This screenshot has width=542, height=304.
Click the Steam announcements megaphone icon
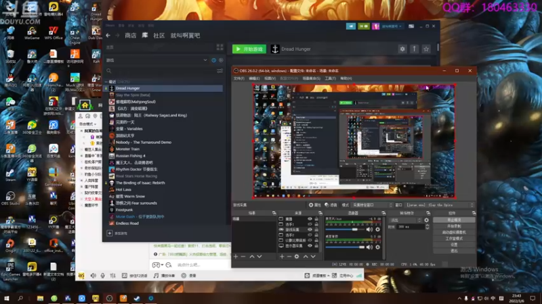pos(351,26)
